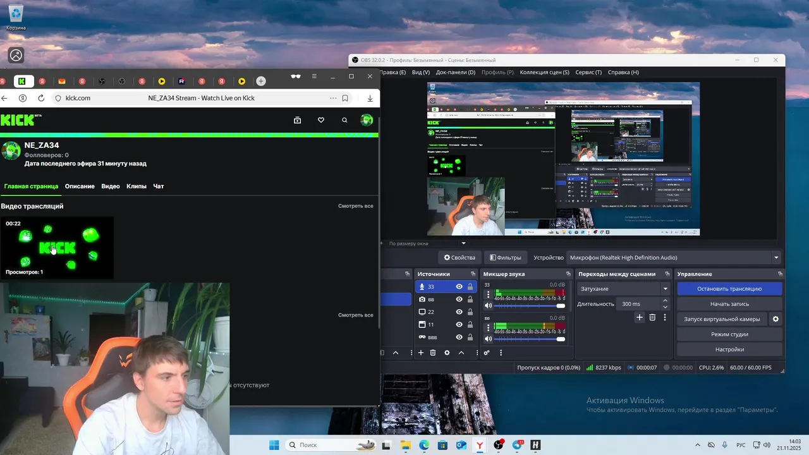Click the heart icon in Kick header
Image resolution: width=809 pixels, height=455 pixels.
[x=321, y=120]
